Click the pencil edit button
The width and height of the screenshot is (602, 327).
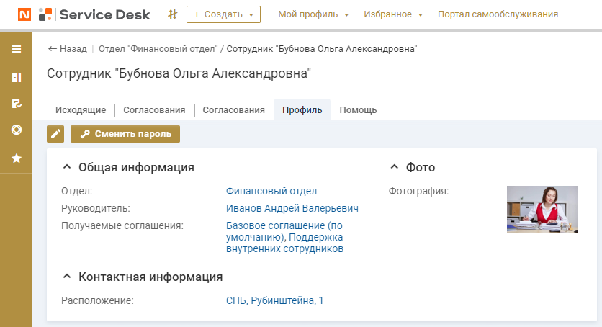pos(55,134)
